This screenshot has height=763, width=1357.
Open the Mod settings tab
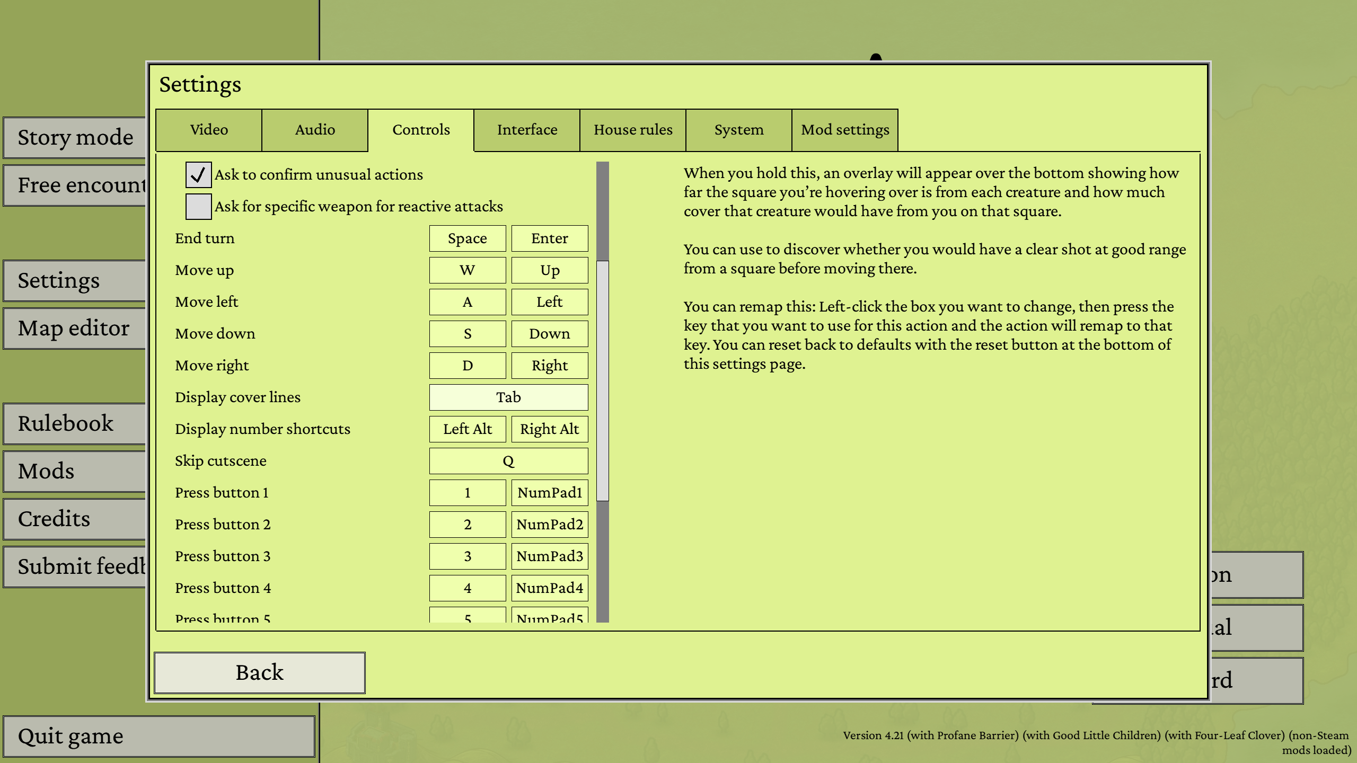click(844, 130)
